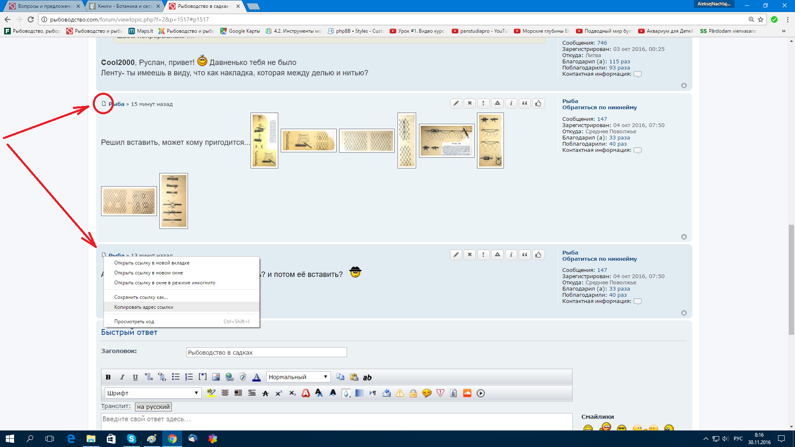Expand the bookmarks bar overflow chevron
The width and height of the screenshot is (795, 447).
coord(783,31)
